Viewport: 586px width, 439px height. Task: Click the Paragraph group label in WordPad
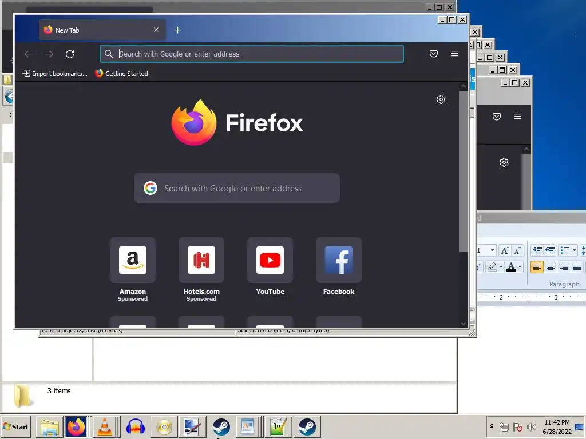point(564,284)
